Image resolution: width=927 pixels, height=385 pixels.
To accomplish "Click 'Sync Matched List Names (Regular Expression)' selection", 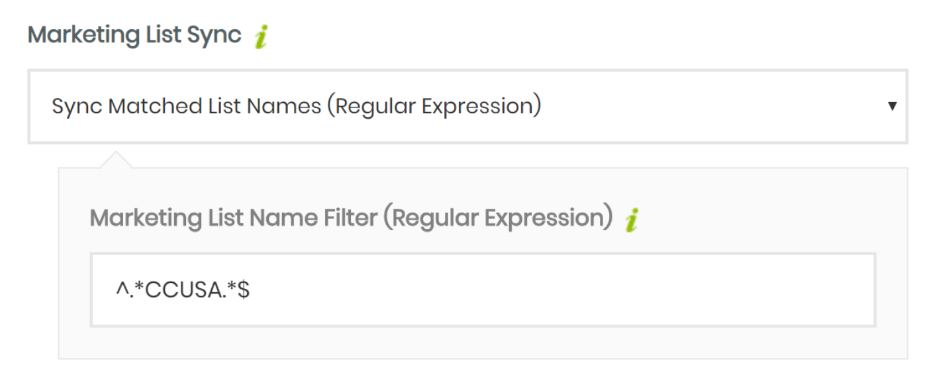I will 297,106.
